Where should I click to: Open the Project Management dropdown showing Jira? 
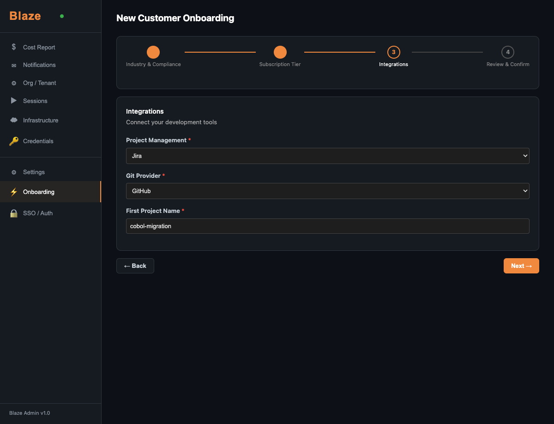click(328, 156)
